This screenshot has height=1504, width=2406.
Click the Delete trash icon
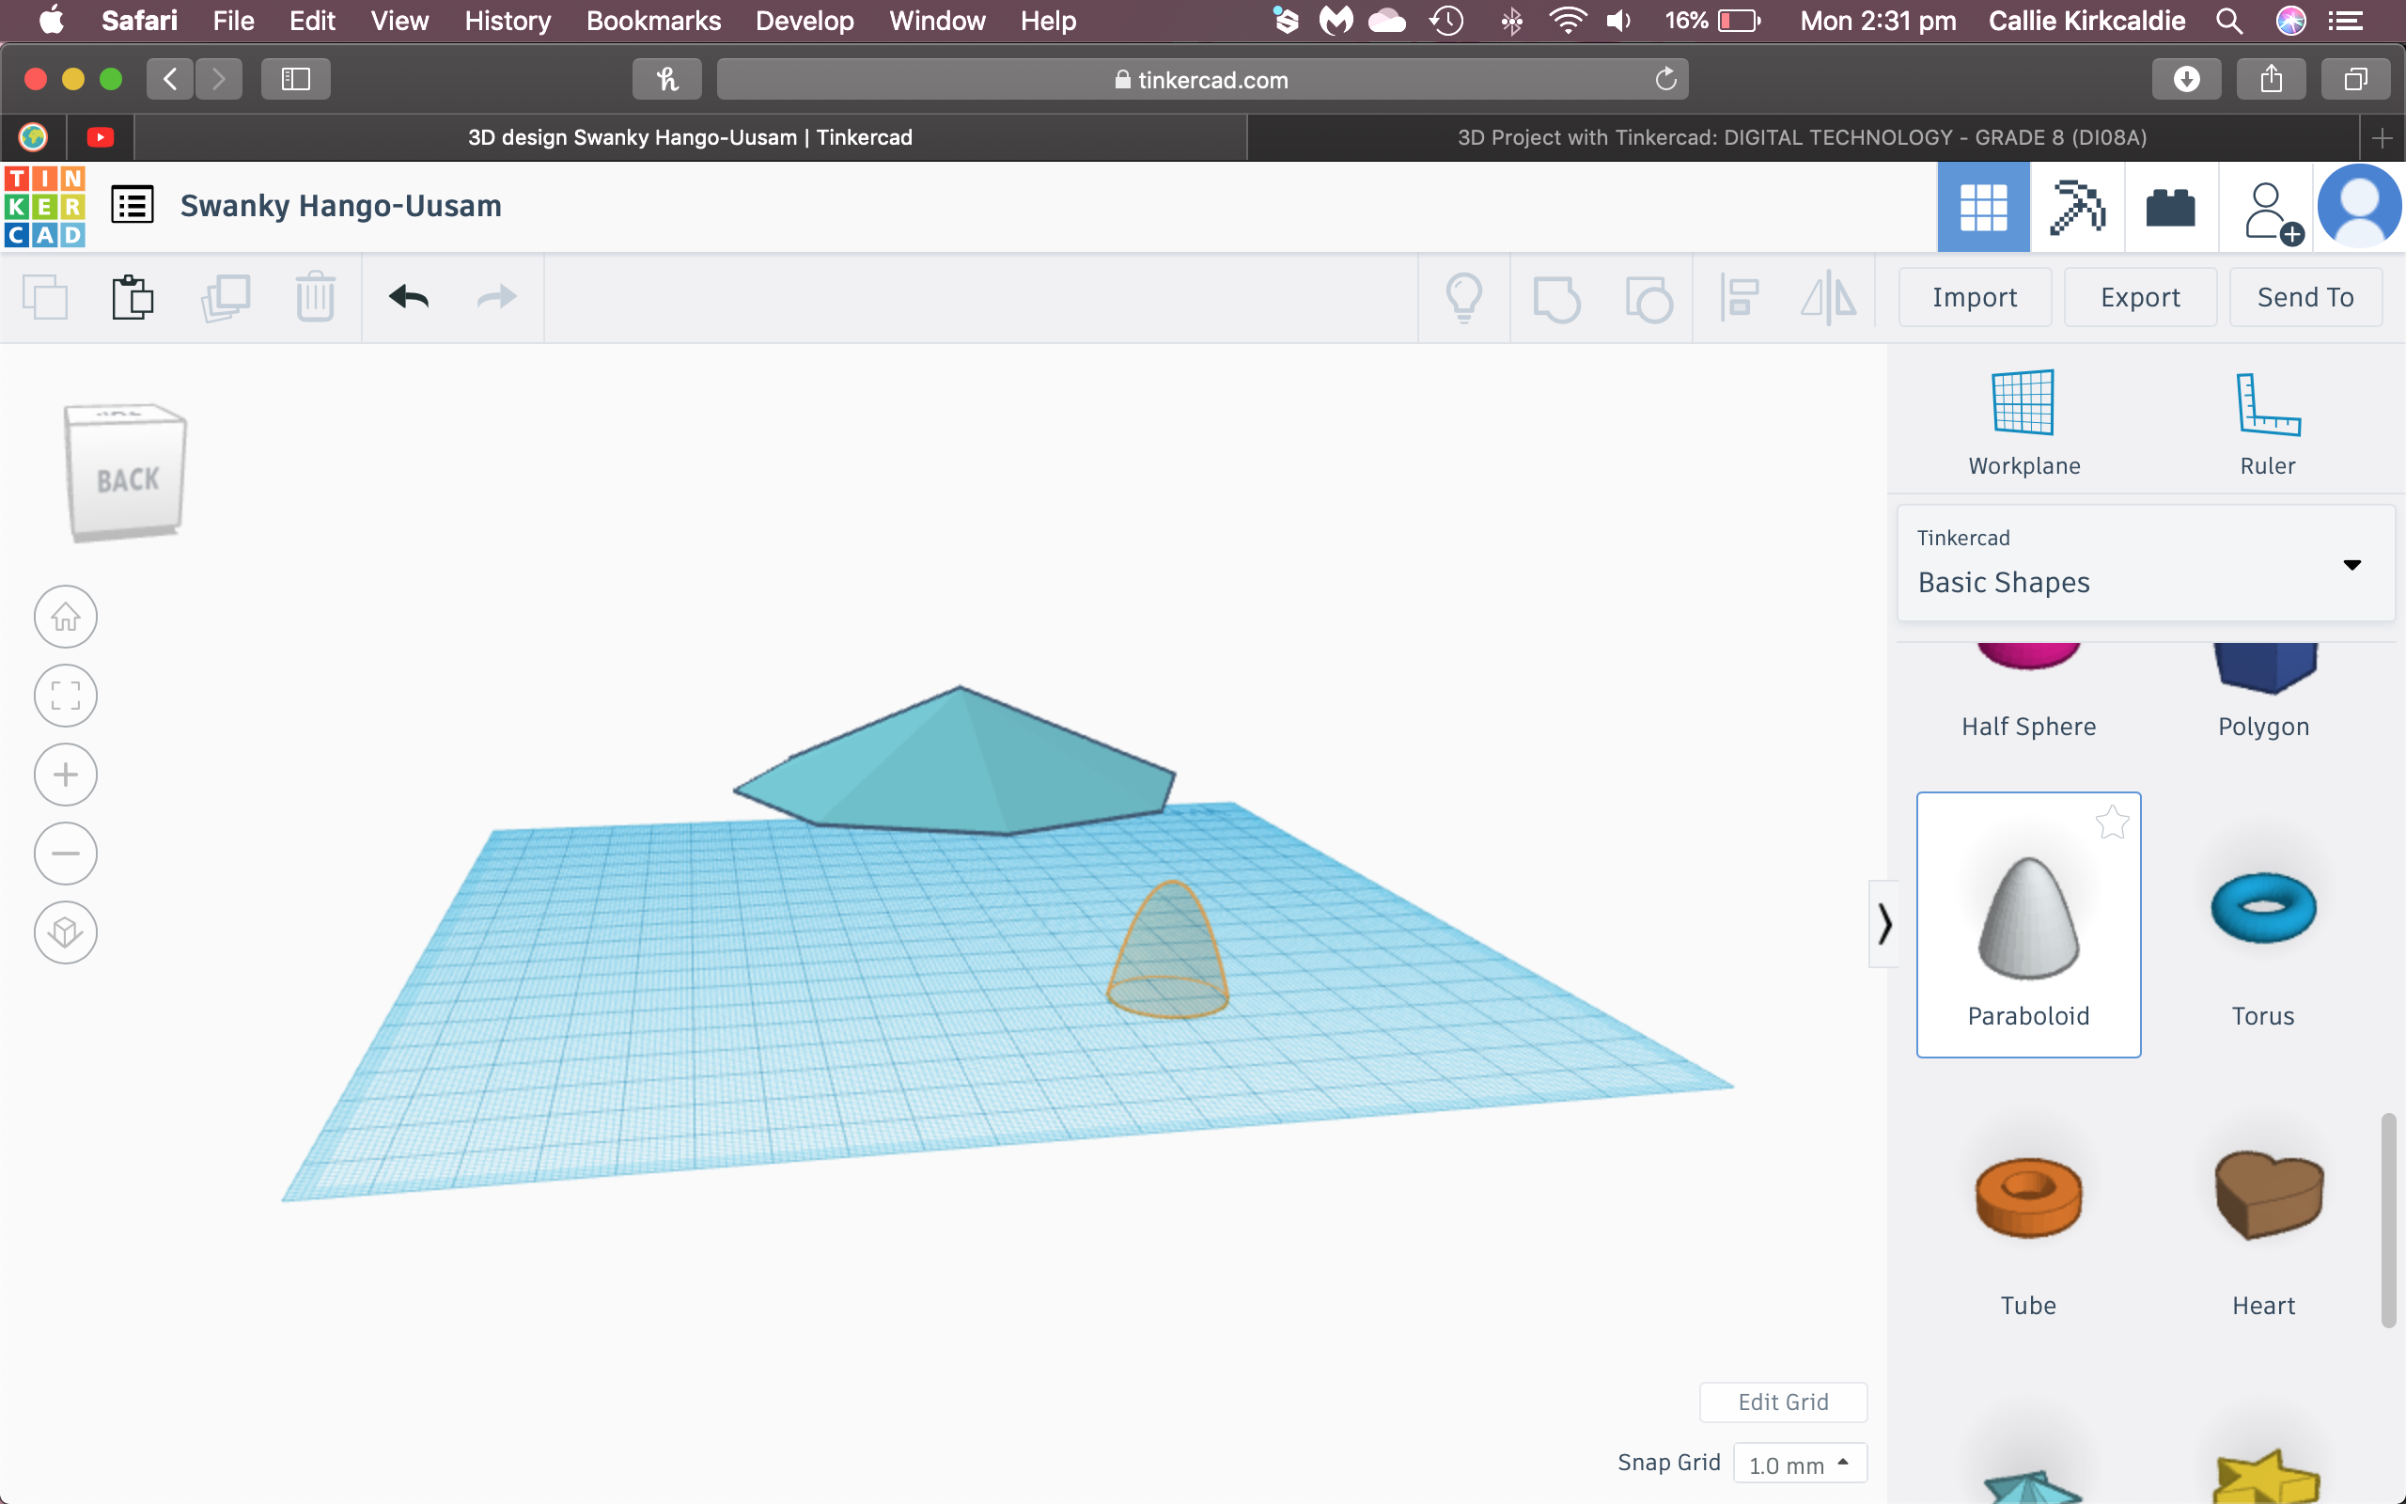point(315,296)
